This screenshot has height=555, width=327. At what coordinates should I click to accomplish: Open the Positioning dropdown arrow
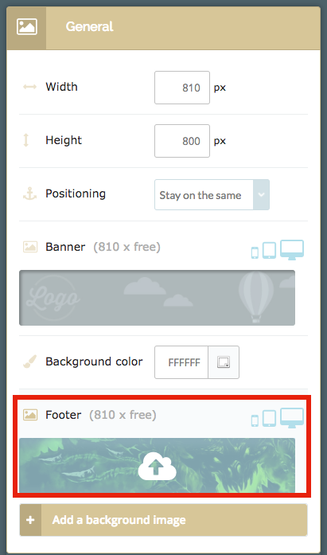point(261,194)
